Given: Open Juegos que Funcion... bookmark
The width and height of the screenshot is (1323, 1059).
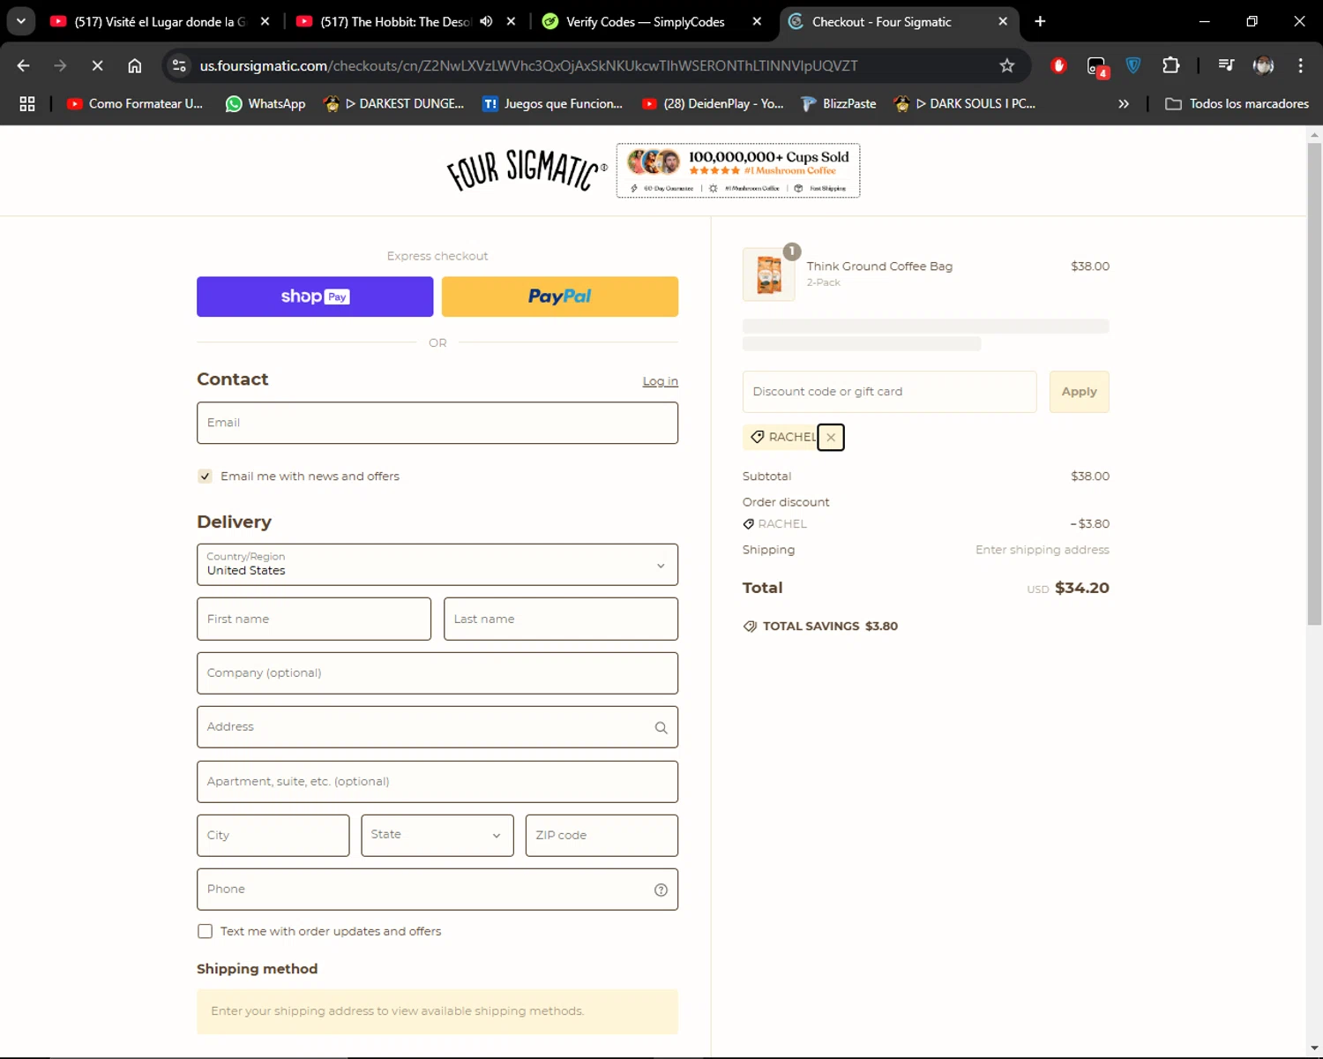Looking at the screenshot, I should (x=552, y=104).
